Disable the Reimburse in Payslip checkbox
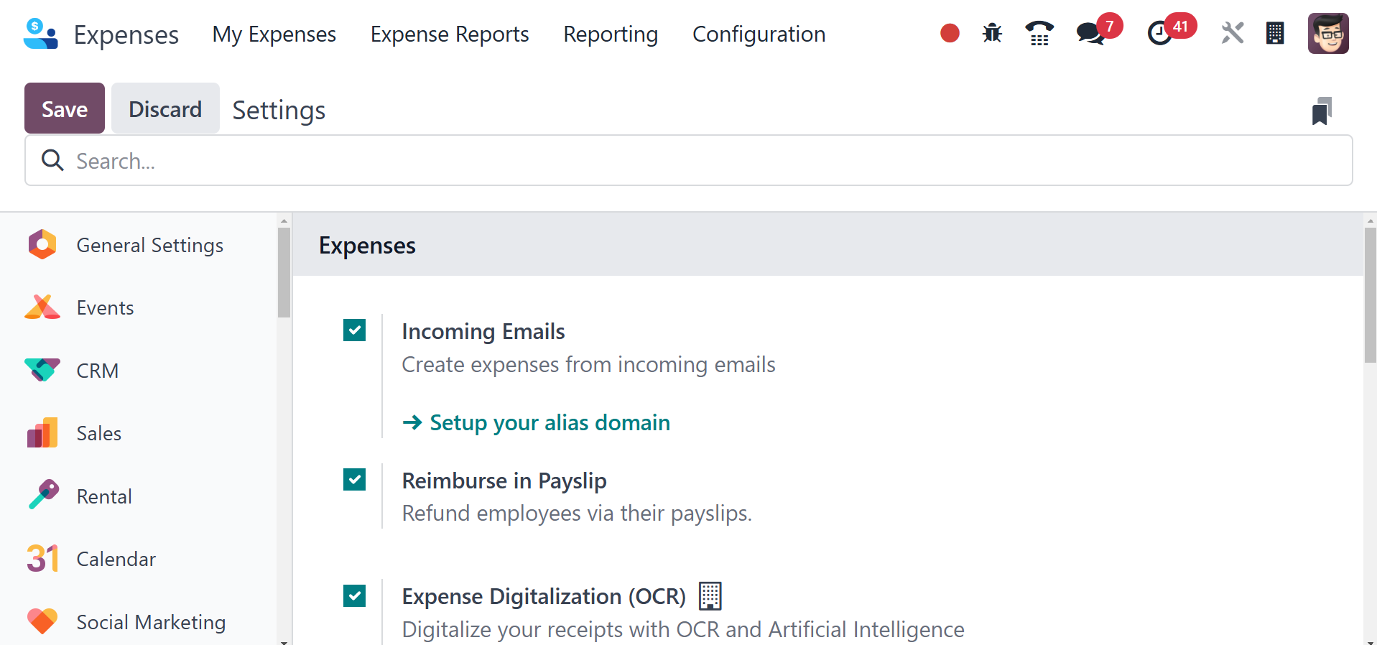 click(355, 480)
